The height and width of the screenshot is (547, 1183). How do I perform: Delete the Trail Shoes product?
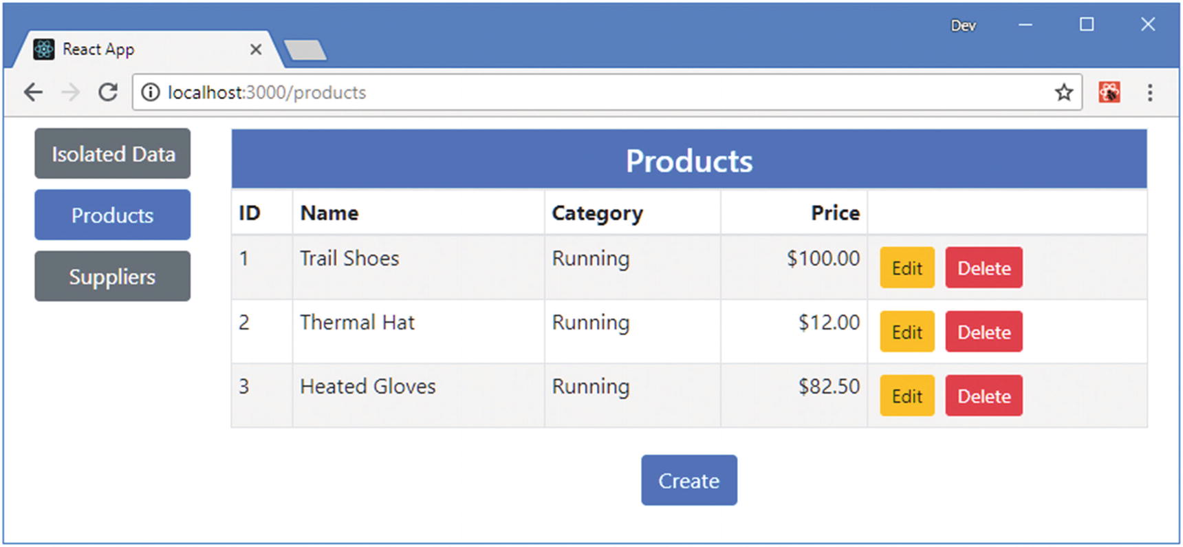(984, 268)
